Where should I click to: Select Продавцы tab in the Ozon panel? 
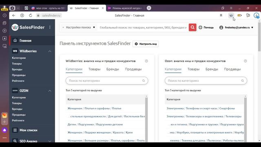click(232, 69)
